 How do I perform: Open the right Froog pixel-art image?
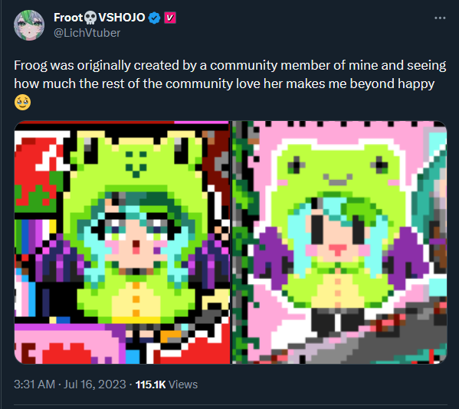339,242
